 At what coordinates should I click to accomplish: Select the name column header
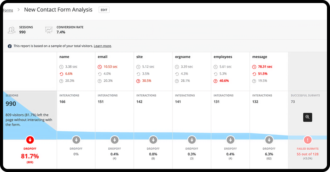pyautogui.click(x=64, y=57)
